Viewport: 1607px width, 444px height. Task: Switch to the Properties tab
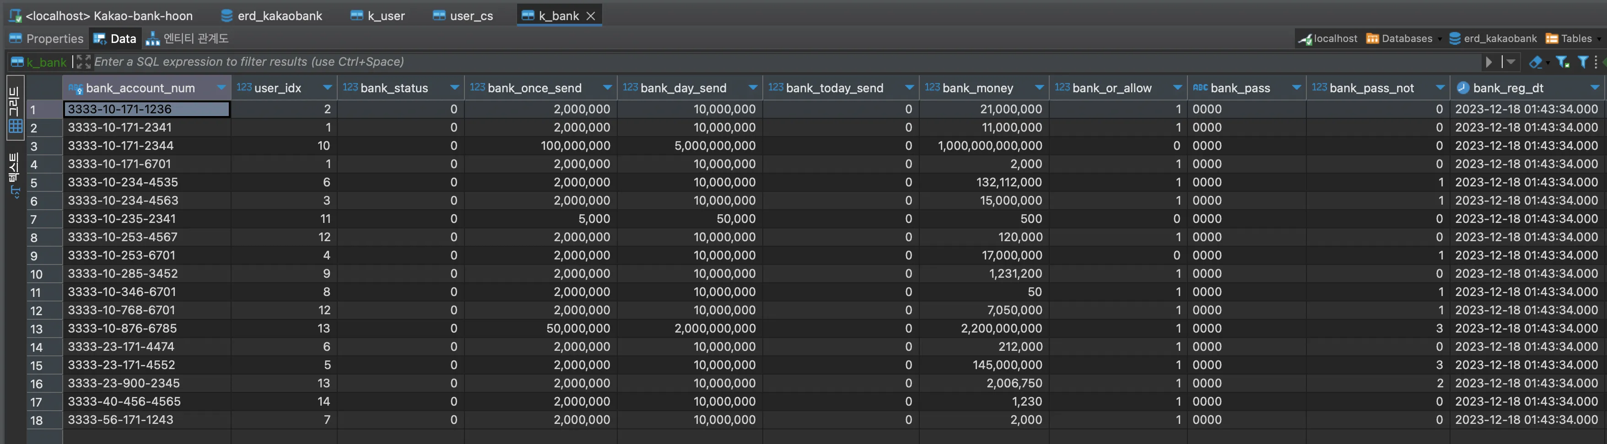(47, 39)
